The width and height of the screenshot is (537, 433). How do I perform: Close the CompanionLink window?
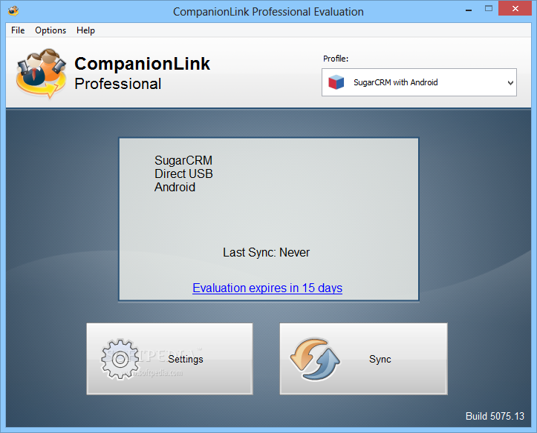click(515, 9)
